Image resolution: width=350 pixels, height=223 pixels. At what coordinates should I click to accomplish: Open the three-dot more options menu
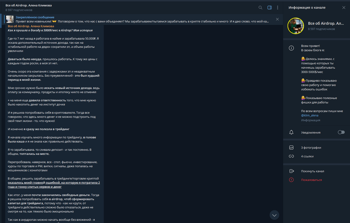[x=278, y=8]
